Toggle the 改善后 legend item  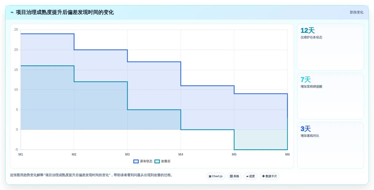pos(162,161)
